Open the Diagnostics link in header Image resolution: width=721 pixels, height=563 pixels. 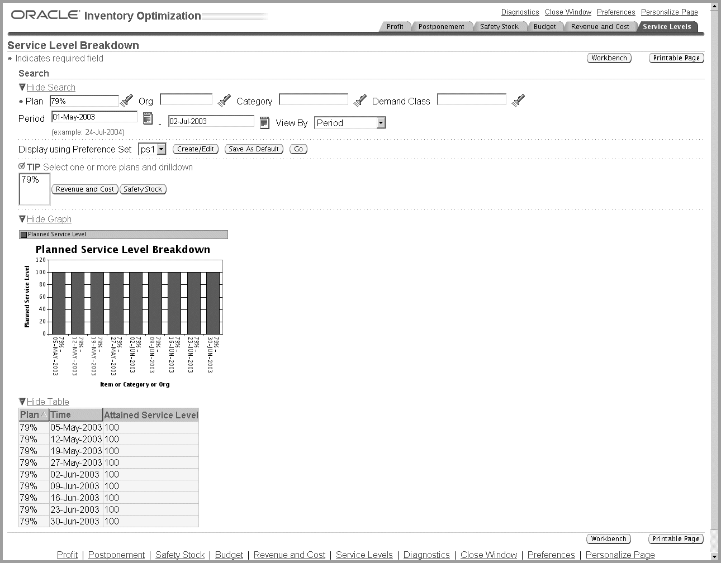(520, 12)
